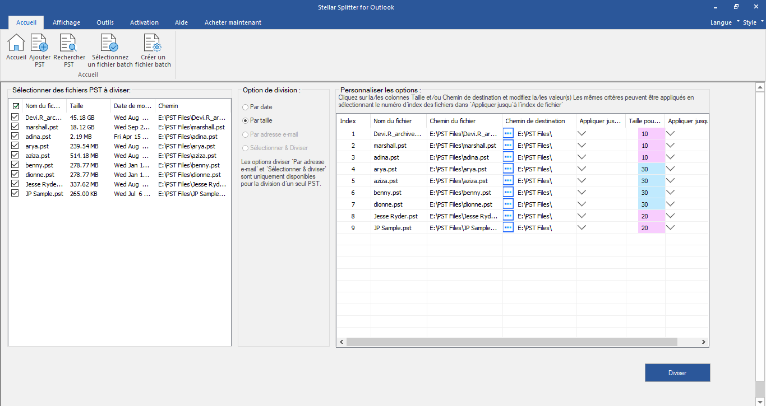Screen dimensions: 766x406
Task: Select E:\PST Files\adina.pst in the Chemin du fichier column
Action: (x=459, y=157)
